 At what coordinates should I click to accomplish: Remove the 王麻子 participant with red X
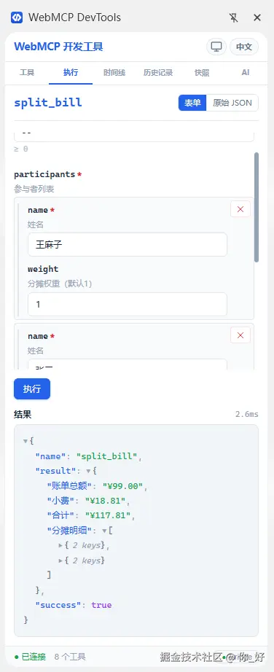(240, 209)
